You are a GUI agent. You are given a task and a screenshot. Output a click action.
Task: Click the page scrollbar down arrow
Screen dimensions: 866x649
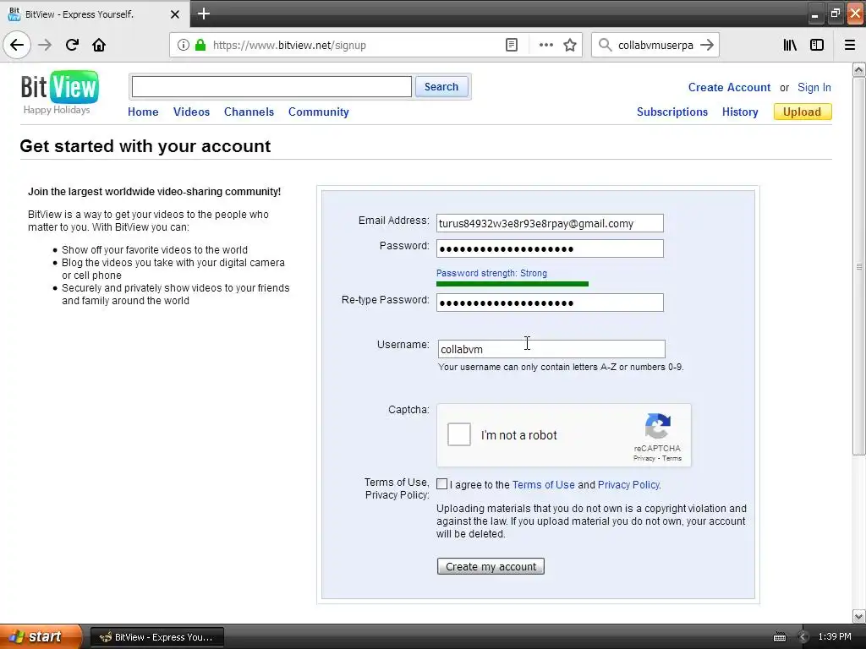858,616
